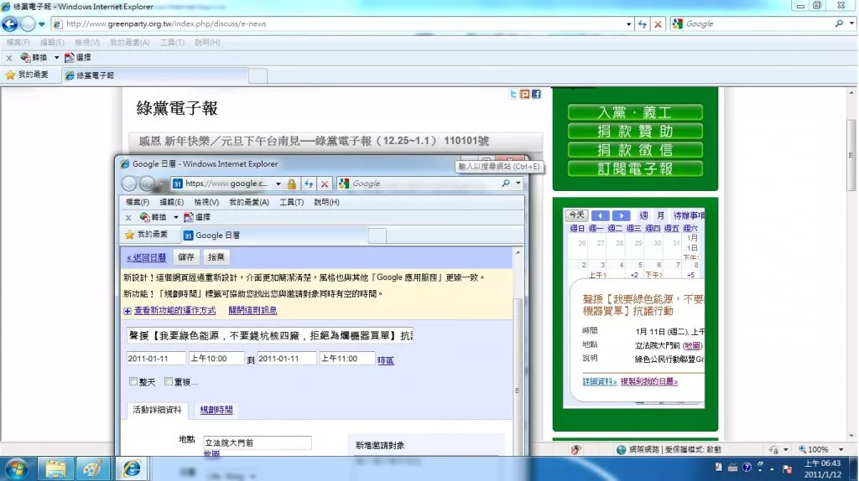The width and height of the screenshot is (859, 481).
Task: Refresh the 綠黨電子報 page
Action: (x=642, y=24)
